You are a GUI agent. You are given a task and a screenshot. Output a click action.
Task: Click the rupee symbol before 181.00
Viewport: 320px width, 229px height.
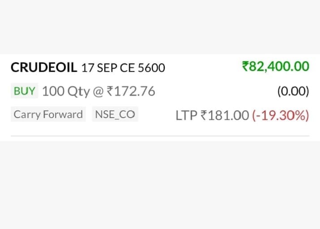click(203, 115)
